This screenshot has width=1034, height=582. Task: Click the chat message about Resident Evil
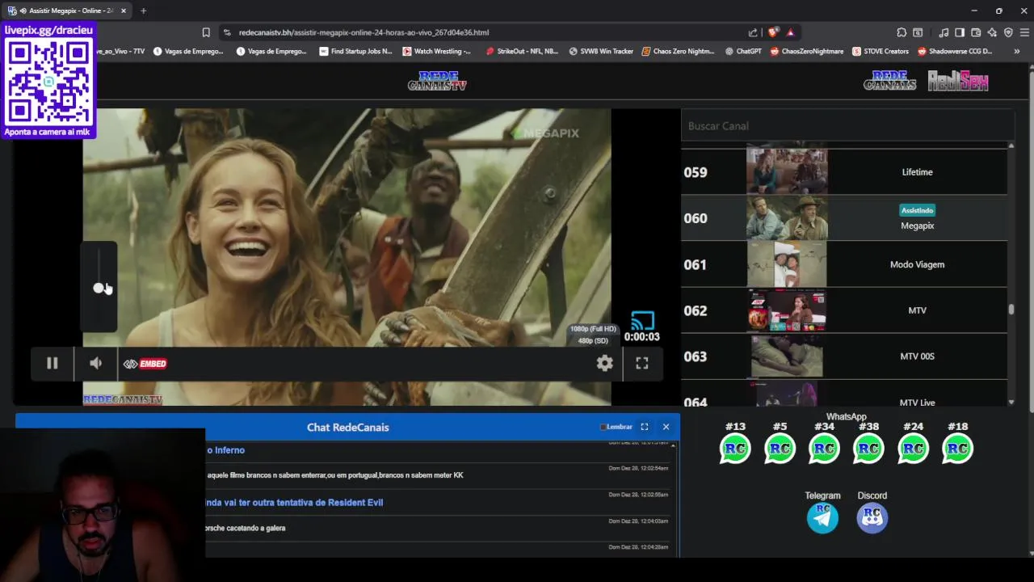tap(294, 503)
